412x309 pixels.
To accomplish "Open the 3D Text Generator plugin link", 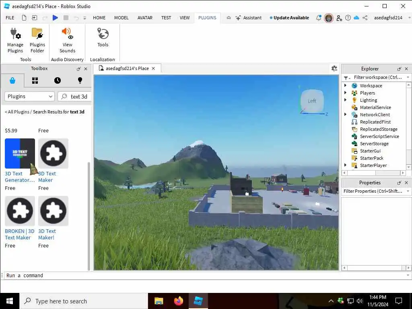I will pos(20,177).
